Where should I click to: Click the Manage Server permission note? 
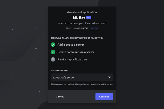point(82,84)
